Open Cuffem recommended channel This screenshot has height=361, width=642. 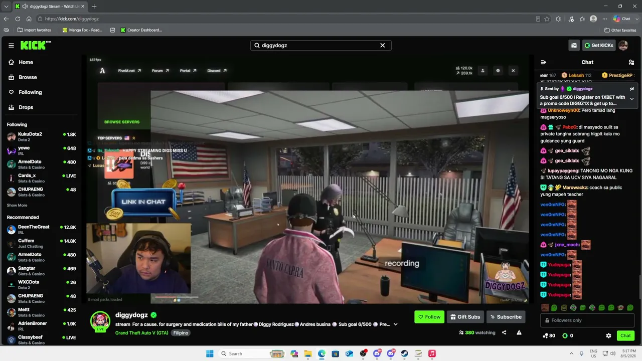41,243
